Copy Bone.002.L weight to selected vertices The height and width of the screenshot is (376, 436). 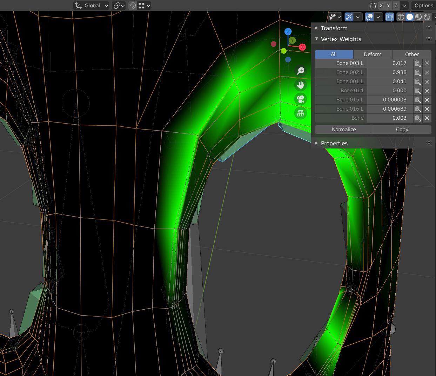418,72
